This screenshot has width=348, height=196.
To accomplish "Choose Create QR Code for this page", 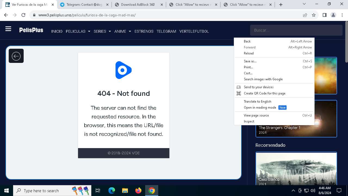I will tap(274, 93).
